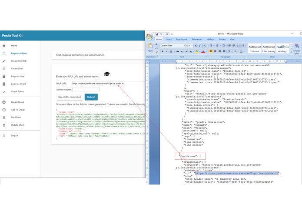This screenshot has height=215, width=302.
Task: Click the upload icon beside Update Client
Action: [4, 125]
